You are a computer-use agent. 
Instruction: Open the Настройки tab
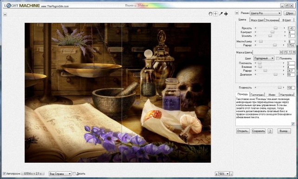click(287, 95)
